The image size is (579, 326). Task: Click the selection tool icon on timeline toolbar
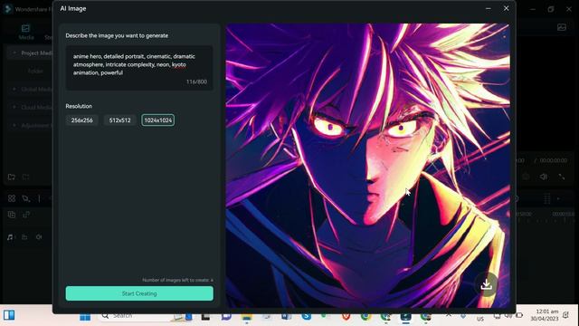(x=26, y=199)
